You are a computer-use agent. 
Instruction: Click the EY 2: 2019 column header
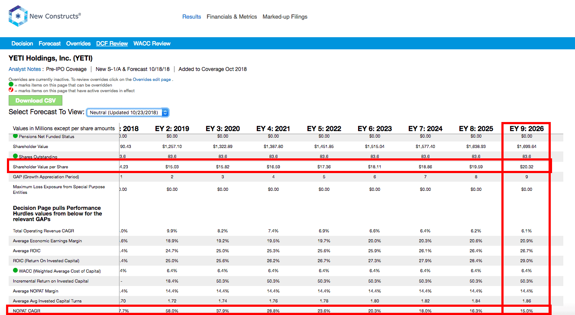pyautogui.click(x=172, y=129)
